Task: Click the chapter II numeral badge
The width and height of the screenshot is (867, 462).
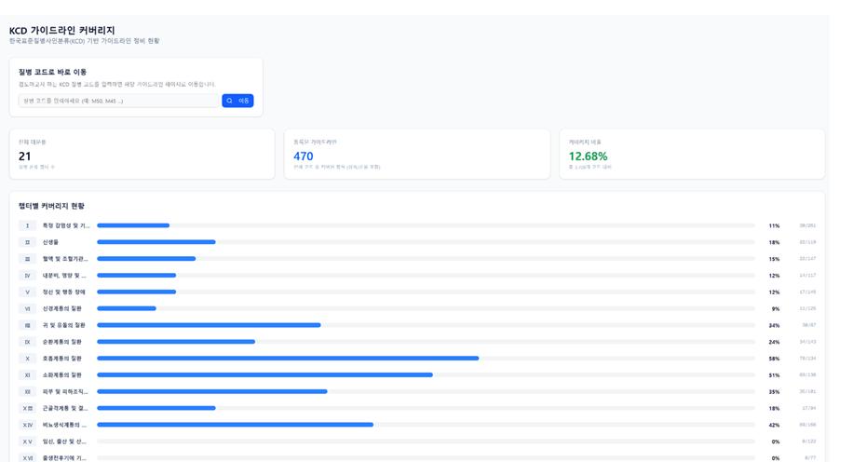Action: 27,242
